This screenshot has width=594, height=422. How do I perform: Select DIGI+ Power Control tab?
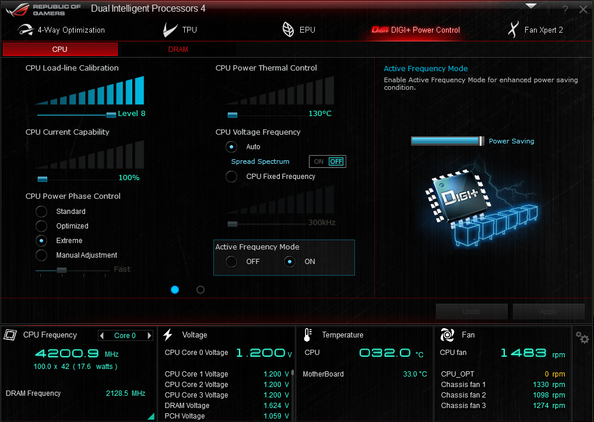(416, 30)
